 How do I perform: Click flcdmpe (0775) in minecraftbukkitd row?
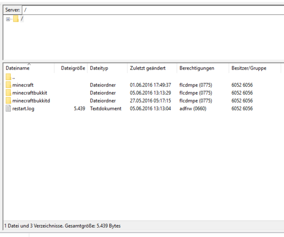click(196, 101)
